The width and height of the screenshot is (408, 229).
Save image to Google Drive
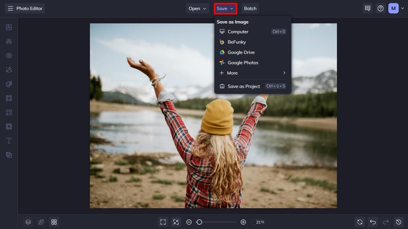point(252,52)
